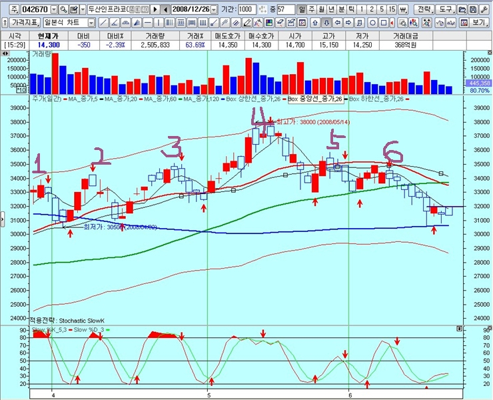Open the 보기 view menu

pos(478,23)
